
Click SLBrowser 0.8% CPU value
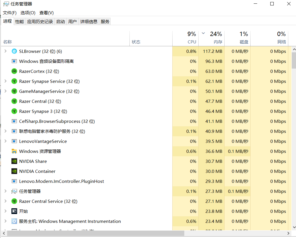191,51
